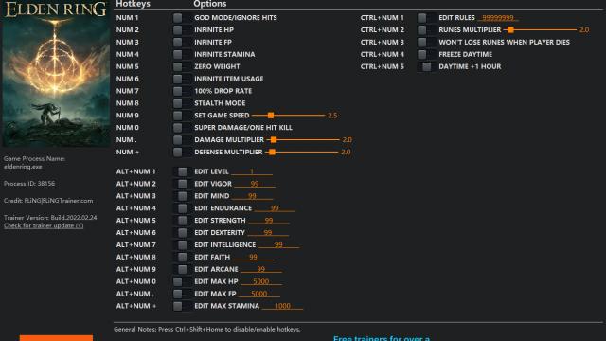
Task: Click the orange button below trainer info
Action: pos(56,338)
